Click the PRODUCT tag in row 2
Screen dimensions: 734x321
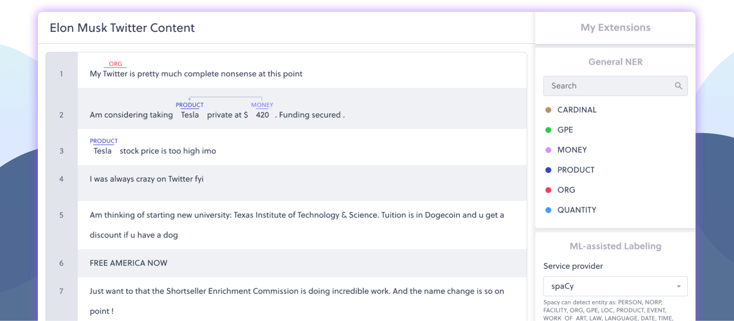click(189, 105)
